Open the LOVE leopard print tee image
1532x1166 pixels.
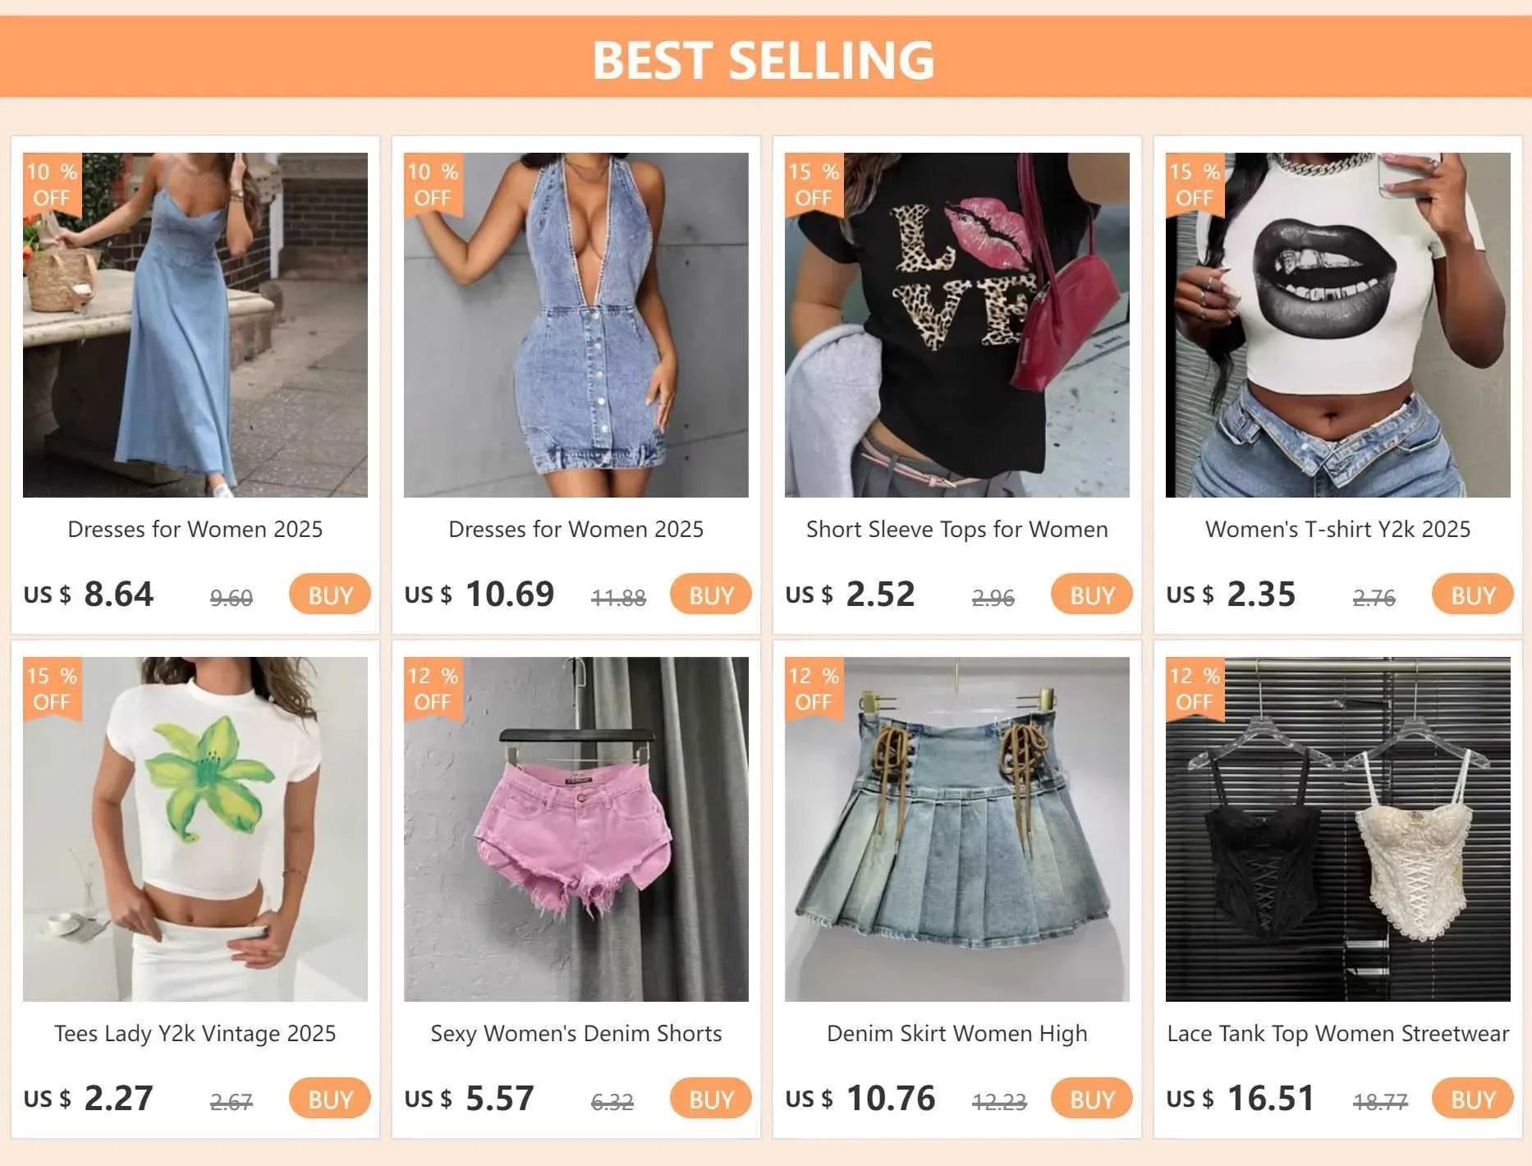pos(957,325)
